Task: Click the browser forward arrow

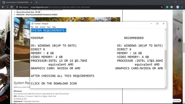Action: 7,7
